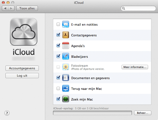Uncheck the Agenda's checkbox
158x120 pixels.
[58, 46]
